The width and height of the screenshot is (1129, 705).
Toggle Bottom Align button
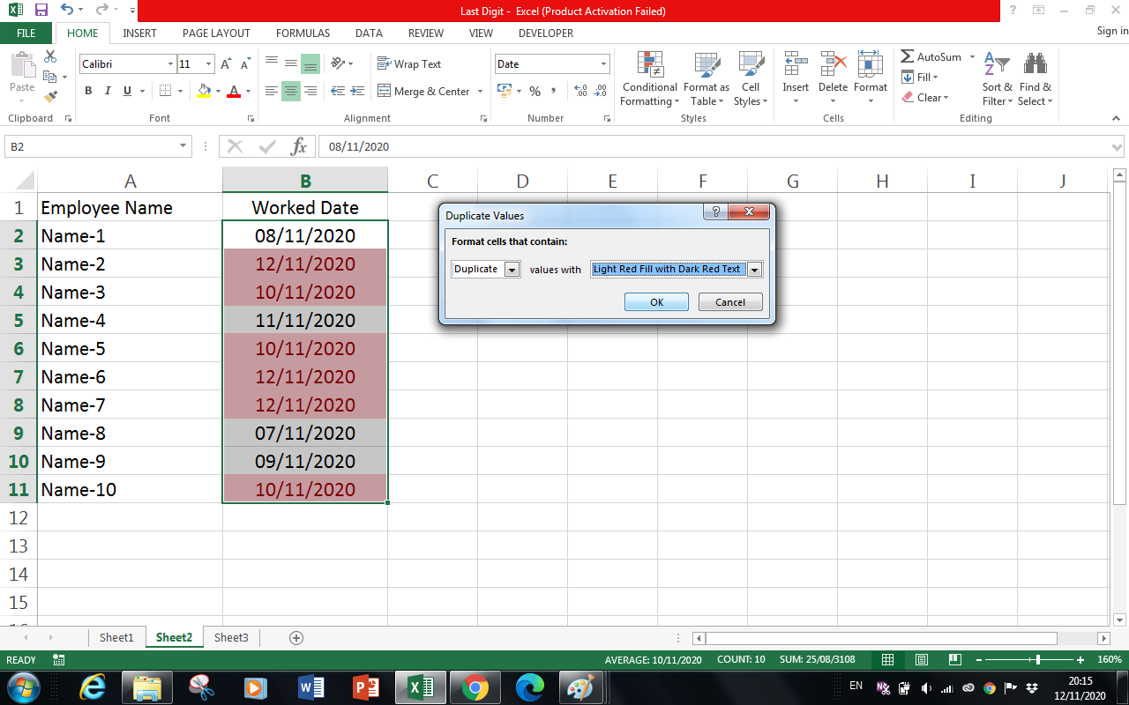coord(310,63)
